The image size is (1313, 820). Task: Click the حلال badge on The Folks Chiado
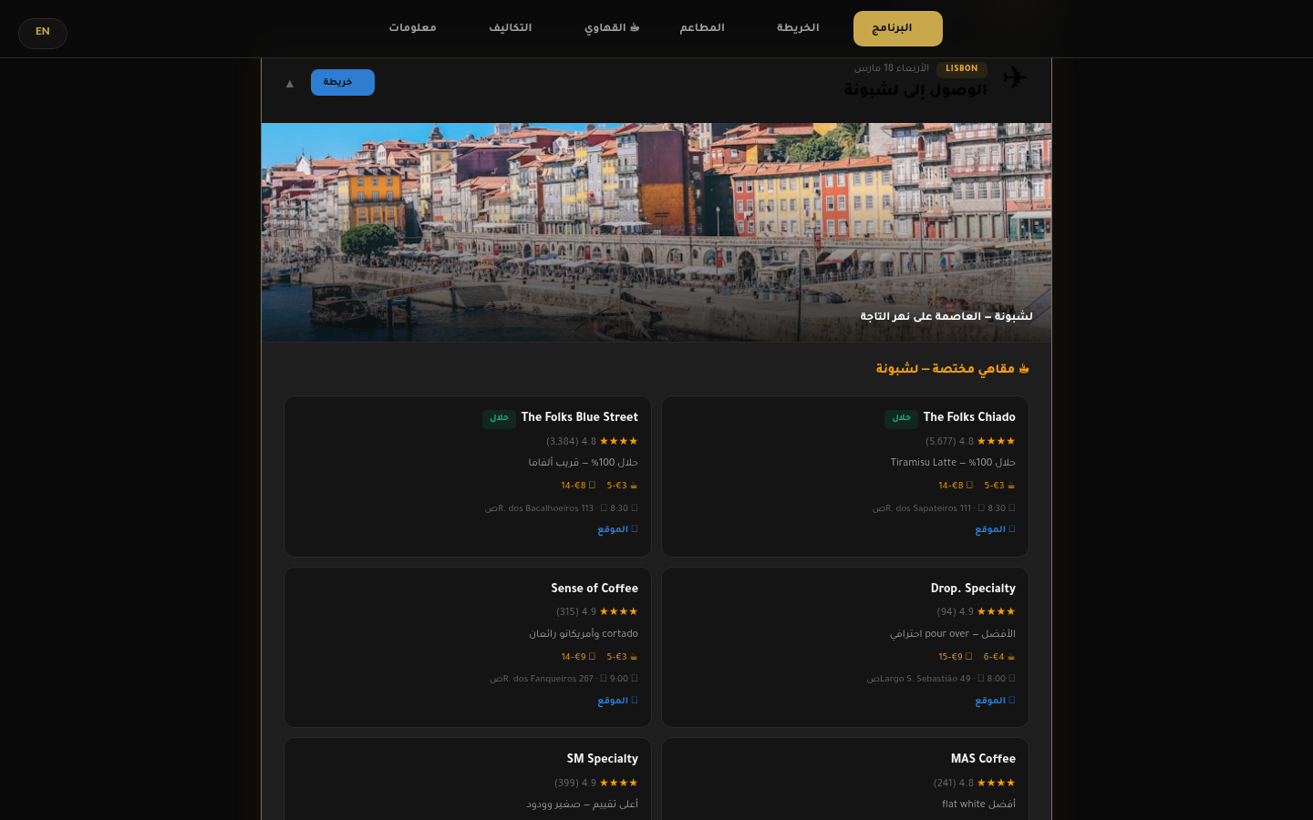(x=901, y=418)
